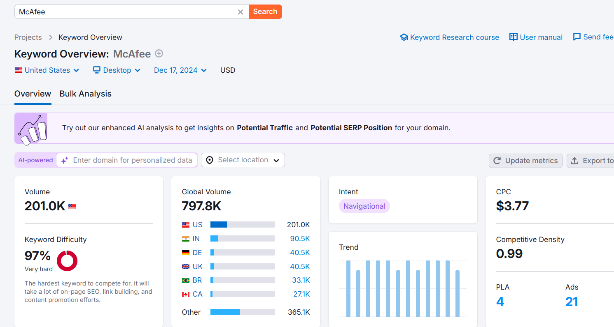
Task: Click the Brazil flag icon
Action: tap(186, 280)
